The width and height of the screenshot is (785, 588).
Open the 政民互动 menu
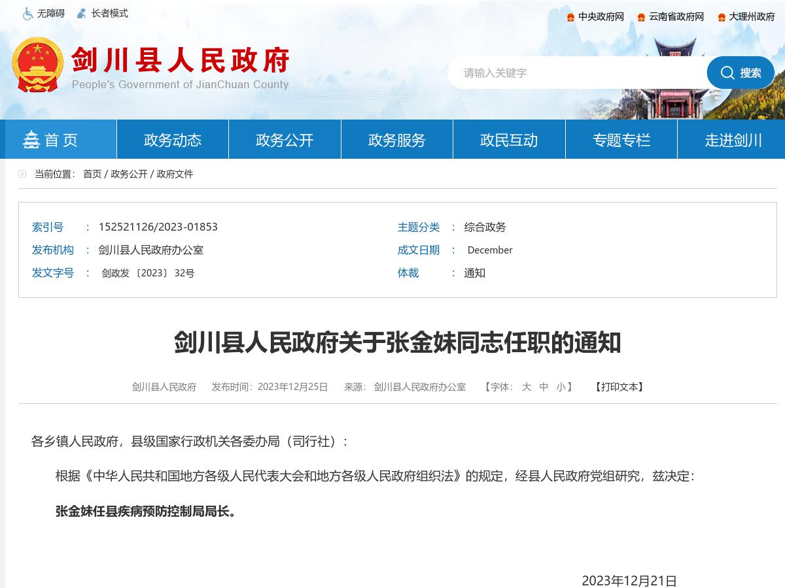pyautogui.click(x=509, y=139)
